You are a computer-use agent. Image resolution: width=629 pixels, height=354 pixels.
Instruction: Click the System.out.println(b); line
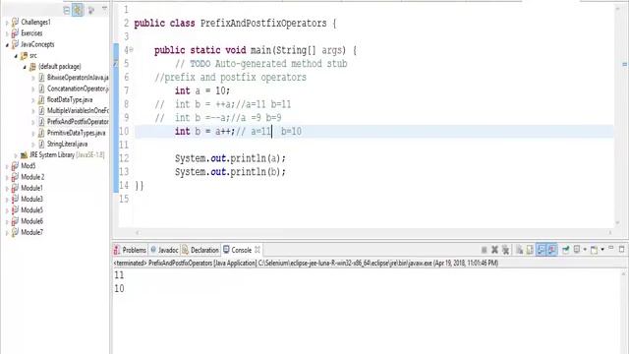point(230,172)
